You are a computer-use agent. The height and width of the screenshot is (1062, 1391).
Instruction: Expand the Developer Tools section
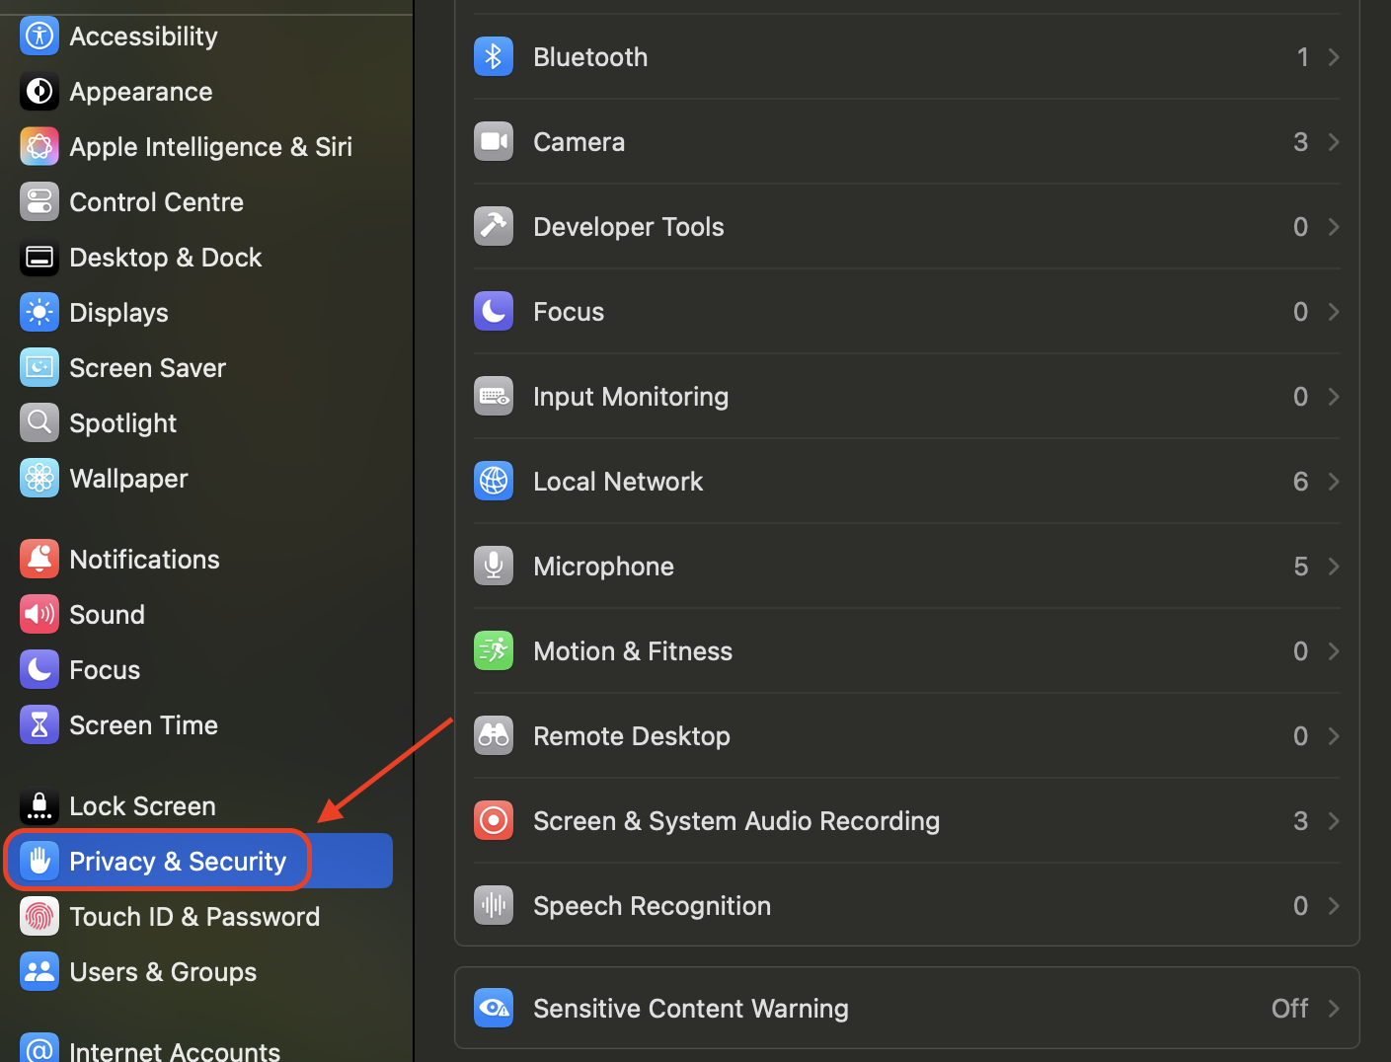[1333, 226]
